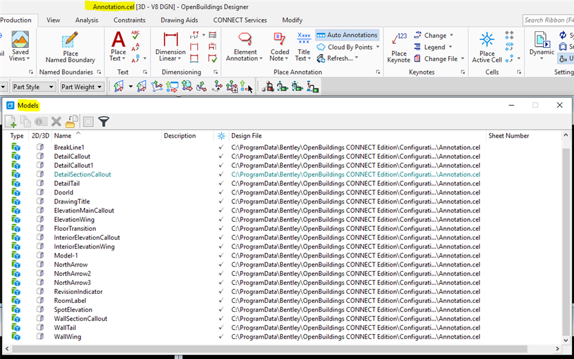This screenshot has width=574, height=359.
Task: Open the CONNECT Services tab
Action: pos(240,20)
